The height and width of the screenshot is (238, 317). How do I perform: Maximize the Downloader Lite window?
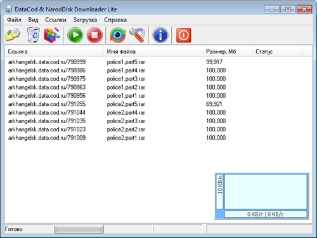pos(288,10)
